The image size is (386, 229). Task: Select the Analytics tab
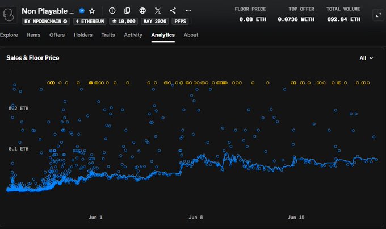(x=163, y=35)
